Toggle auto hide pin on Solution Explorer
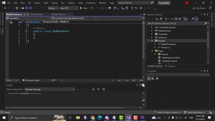The width and height of the screenshot is (215, 121). [x=205, y=14]
